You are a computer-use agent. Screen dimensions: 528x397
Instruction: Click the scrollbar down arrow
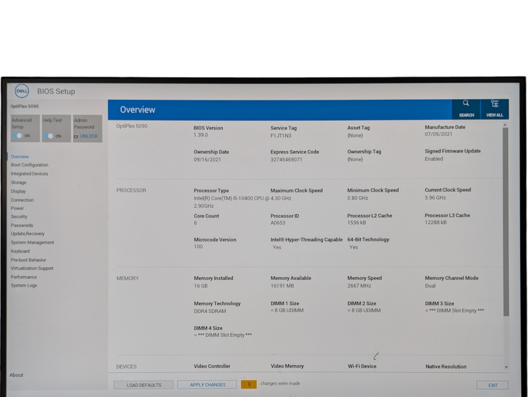(x=506, y=368)
